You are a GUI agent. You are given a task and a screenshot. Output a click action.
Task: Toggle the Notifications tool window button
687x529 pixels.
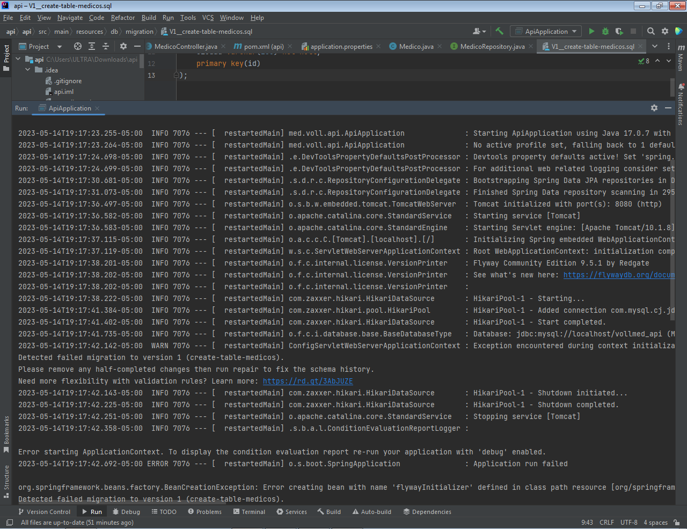[x=681, y=104]
